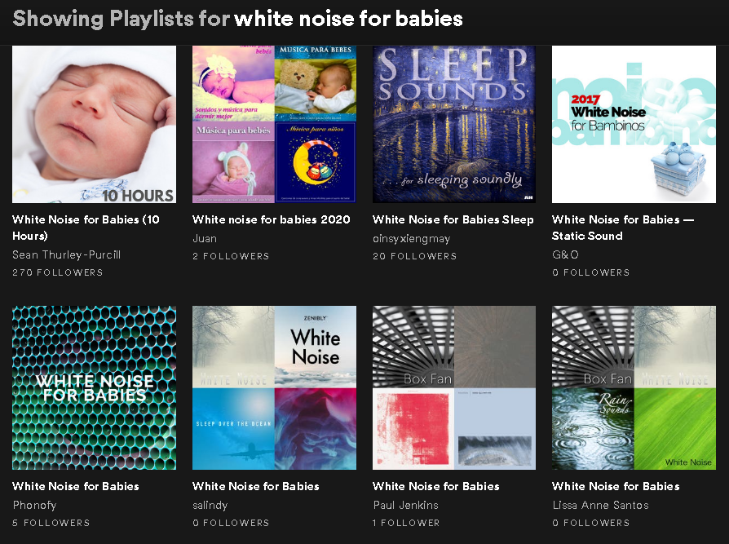Go to creator Juan's profile
The image size is (729, 544).
point(205,238)
